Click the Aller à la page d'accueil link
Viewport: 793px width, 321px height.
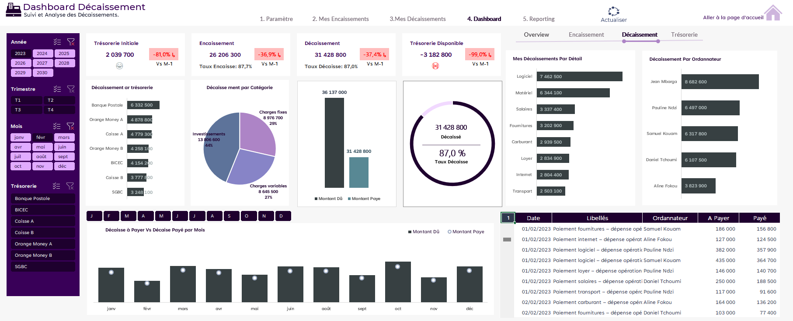click(733, 17)
